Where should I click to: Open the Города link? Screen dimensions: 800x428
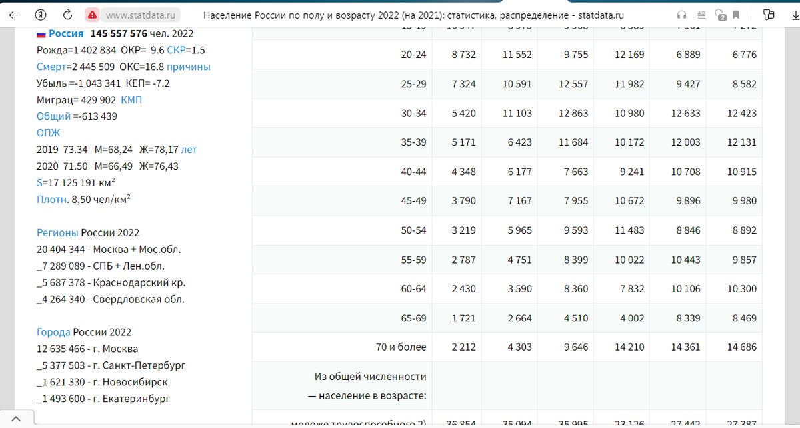click(x=53, y=332)
